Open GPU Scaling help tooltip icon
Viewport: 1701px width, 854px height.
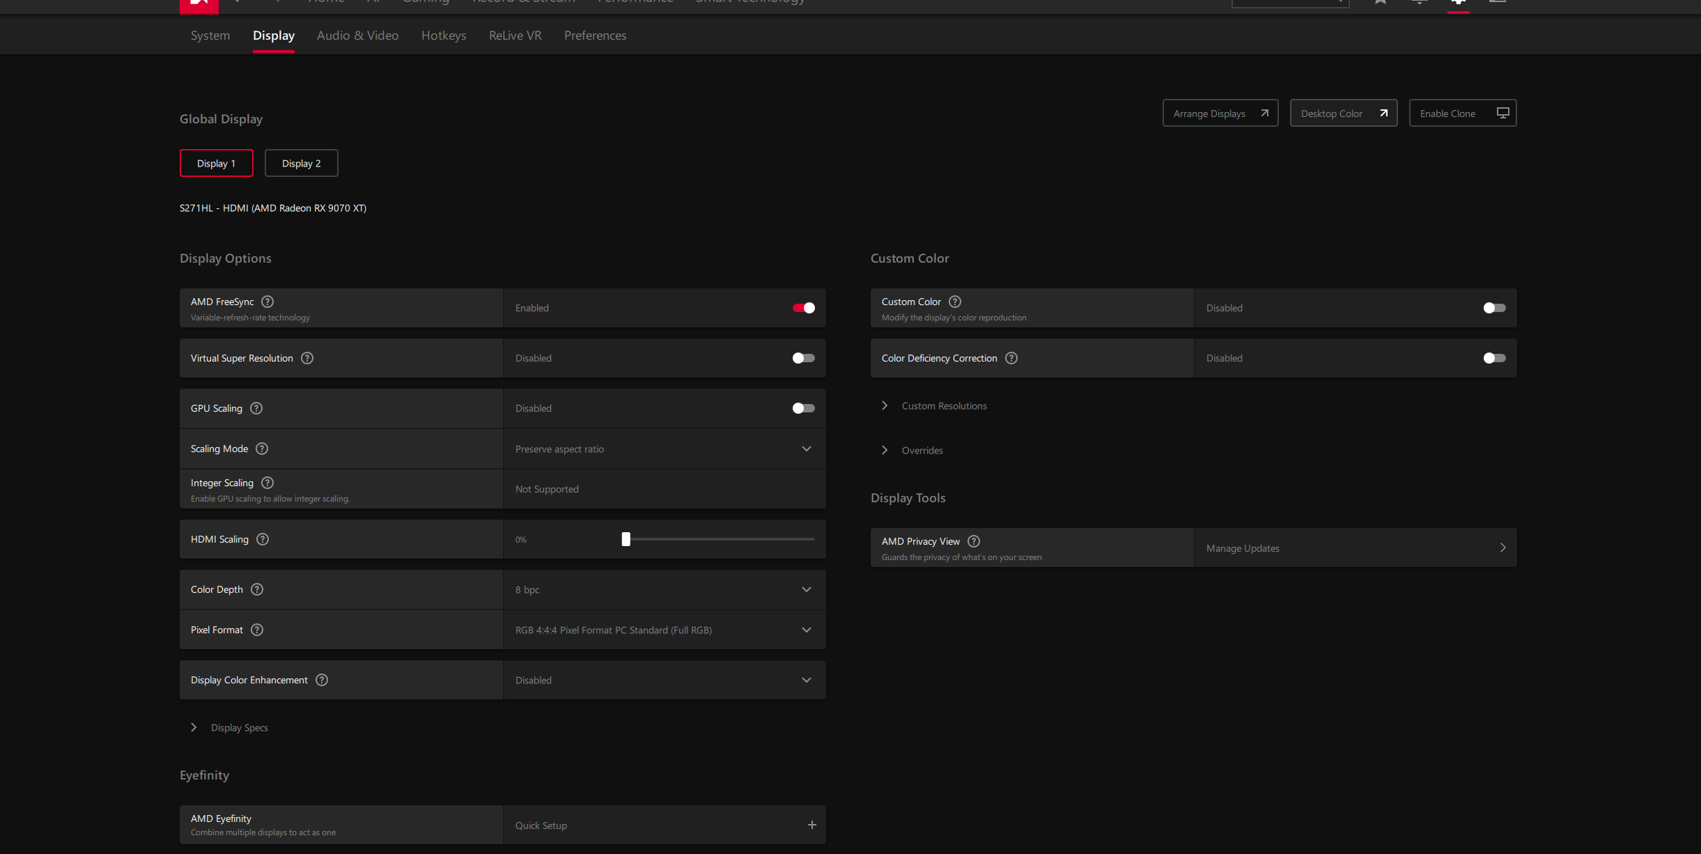tap(256, 408)
